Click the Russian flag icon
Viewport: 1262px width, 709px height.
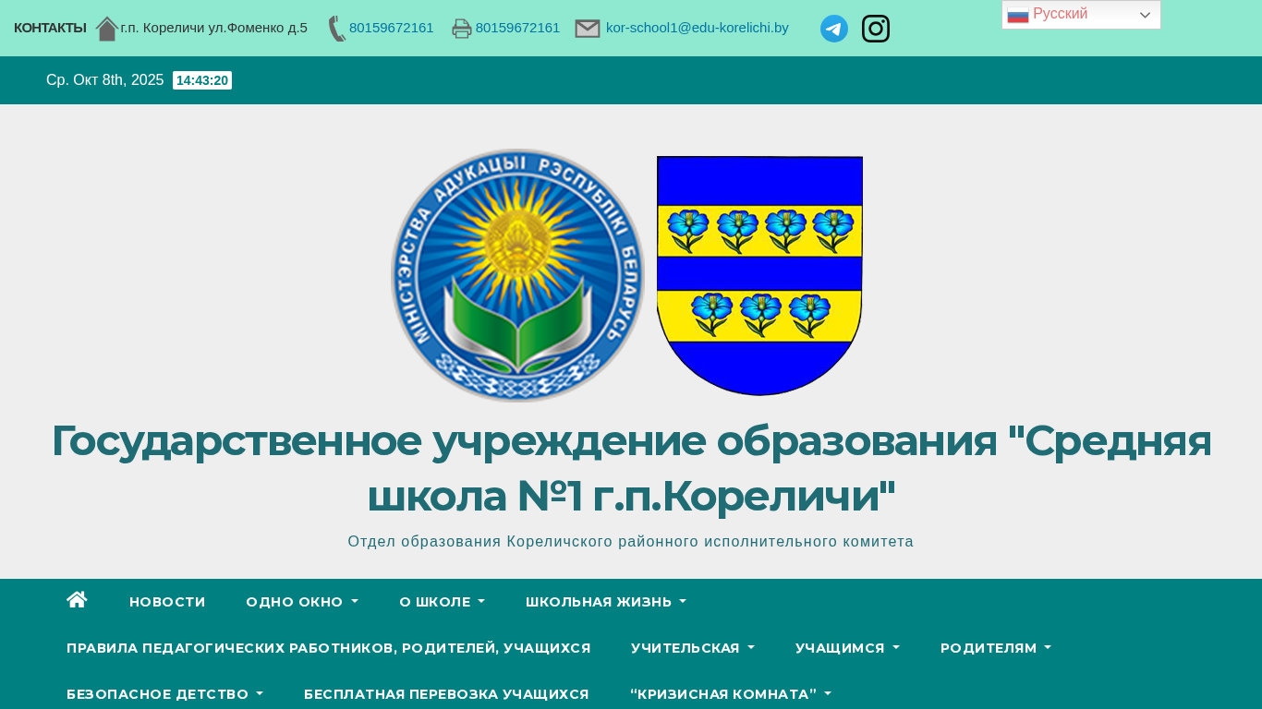[x=1018, y=15]
